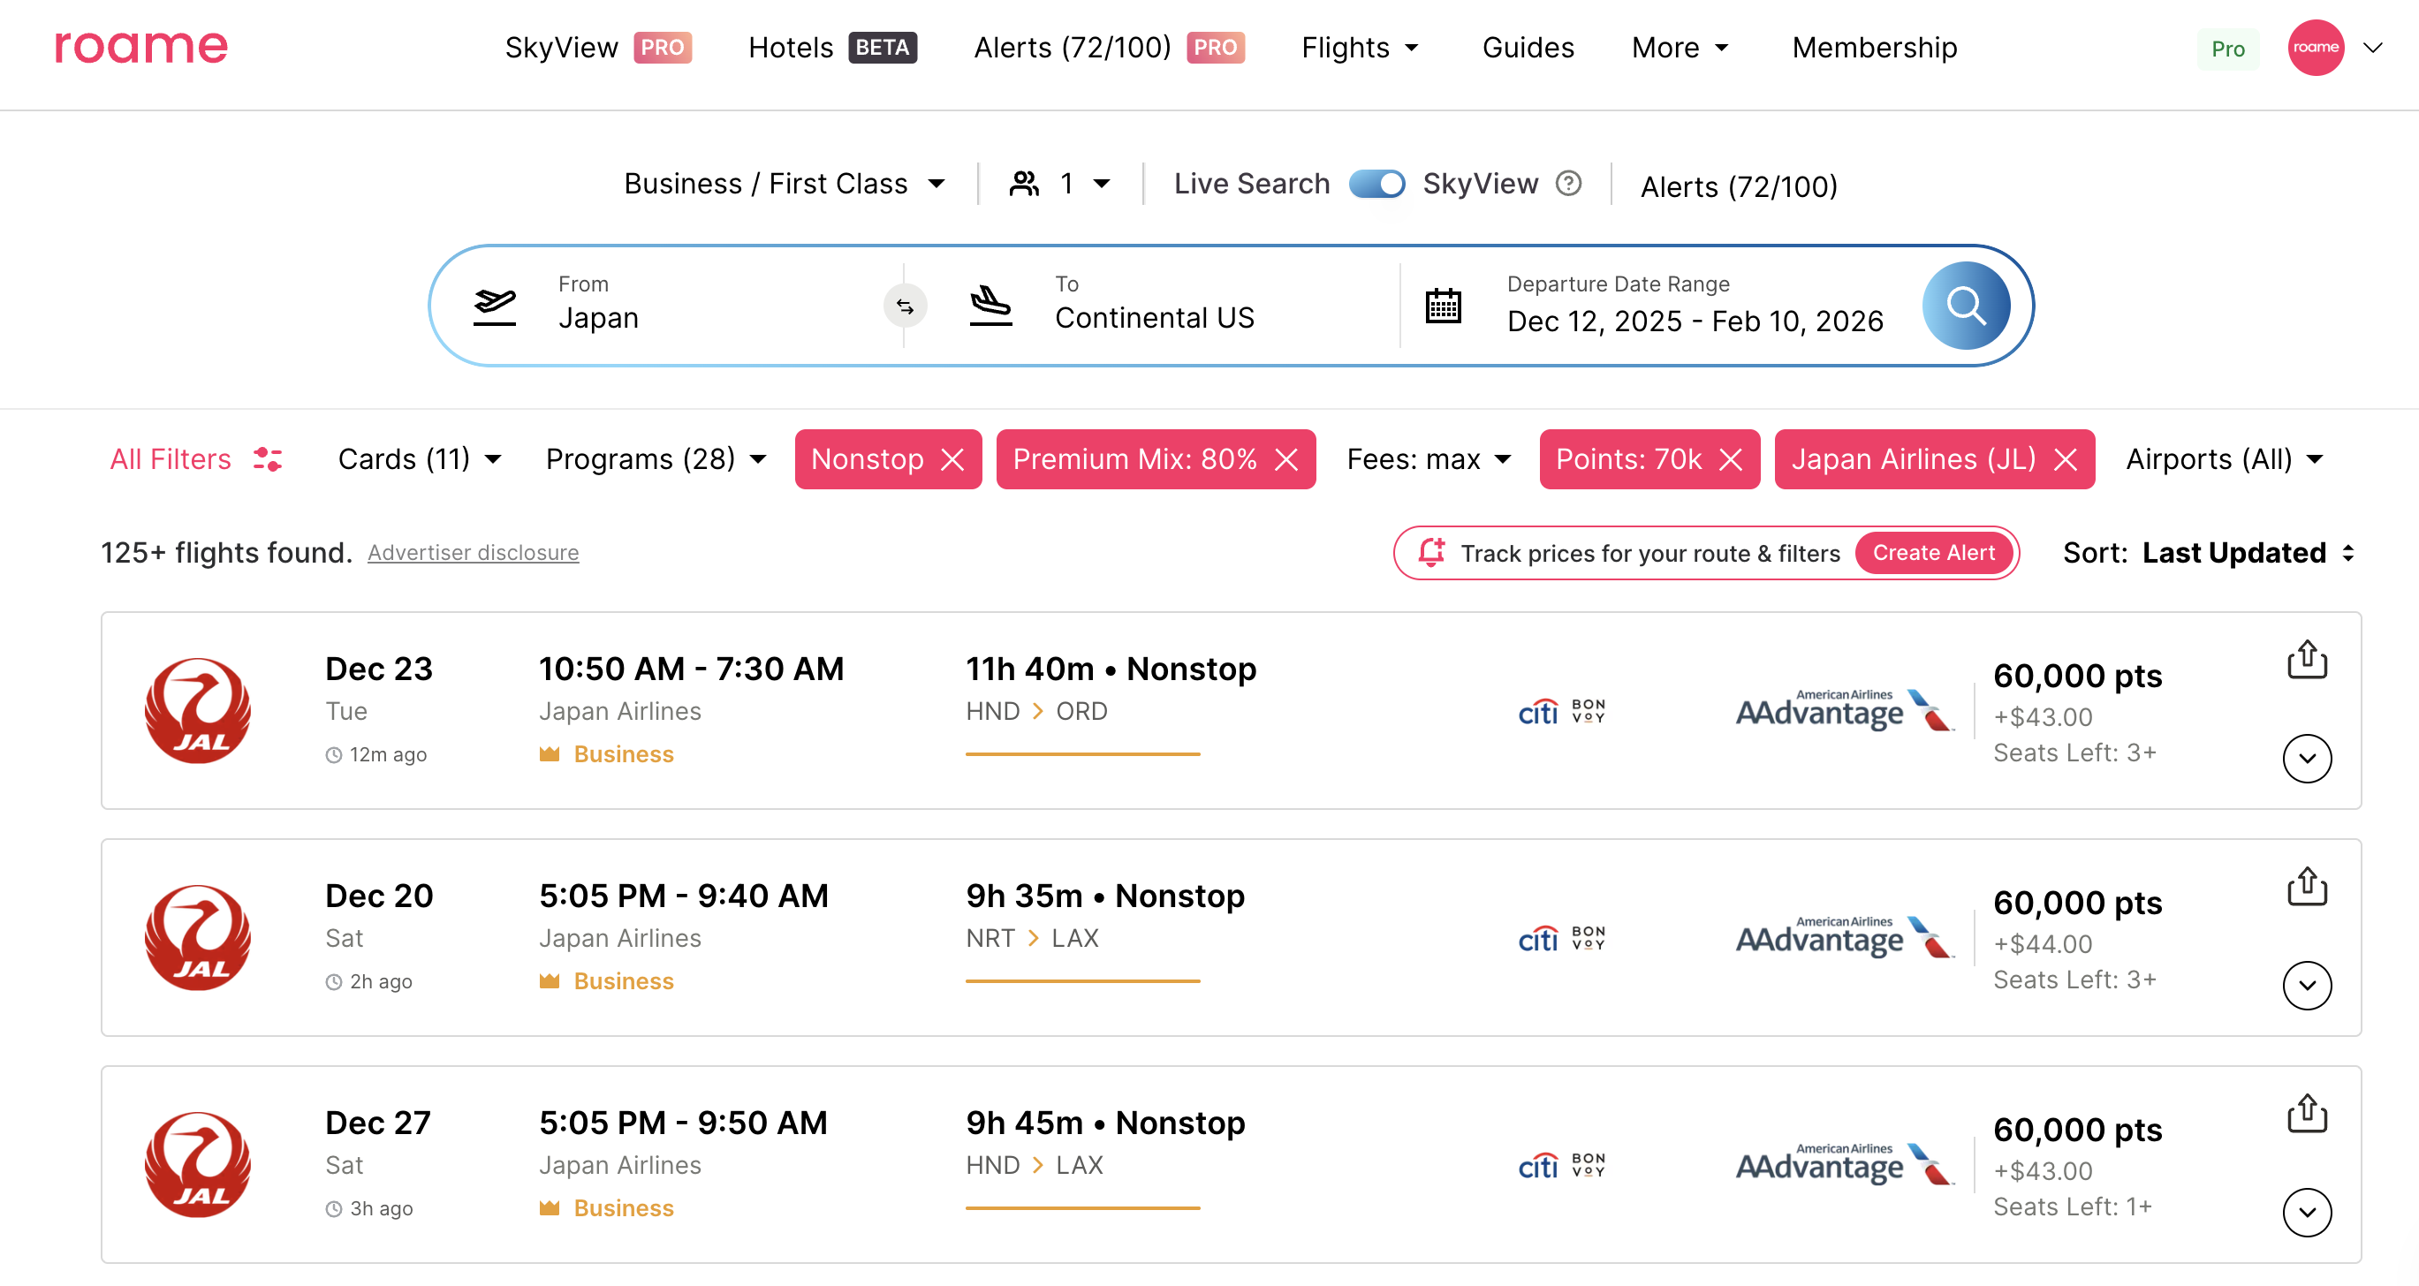2419x1286 pixels.
Task: Remove the Japan Airlines (JL) filter
Action: [x=2065, y=460]
